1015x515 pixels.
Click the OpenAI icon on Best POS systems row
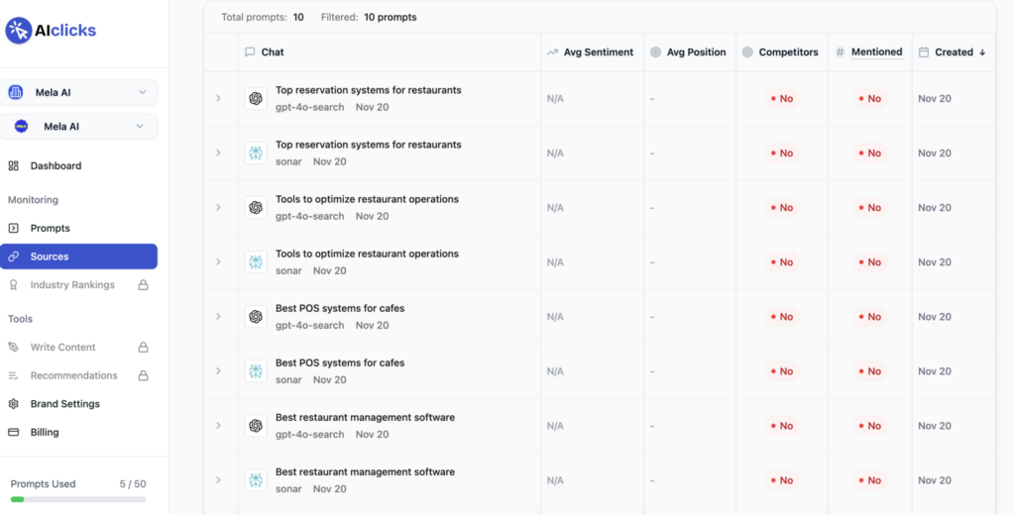[x=256, y=316]
